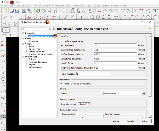Click the Altura del texto input field
This screenshot has width=159, height=131.
[115, 45]
